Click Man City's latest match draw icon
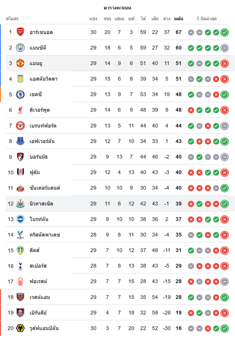 (x=224, y=48)
